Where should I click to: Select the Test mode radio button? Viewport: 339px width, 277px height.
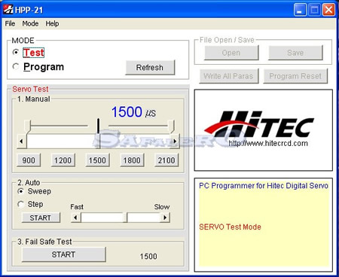[x=16, y=52]
